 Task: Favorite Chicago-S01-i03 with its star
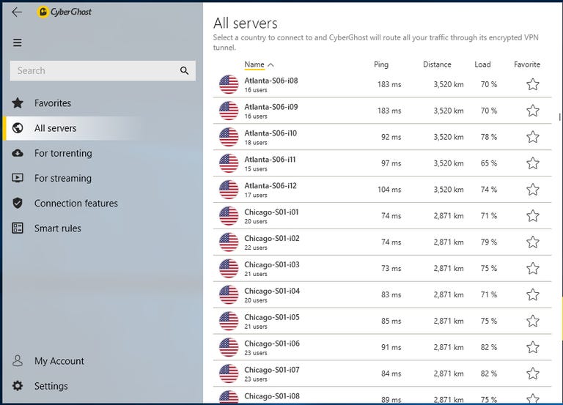533,269
